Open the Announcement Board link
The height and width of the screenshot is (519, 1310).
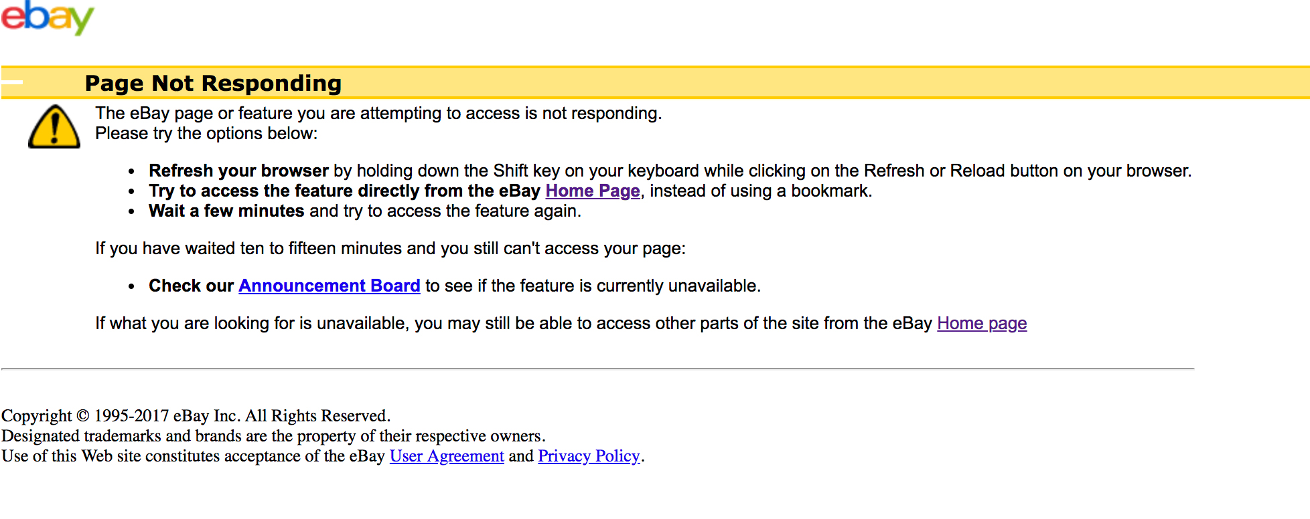(x=329, y=286)
